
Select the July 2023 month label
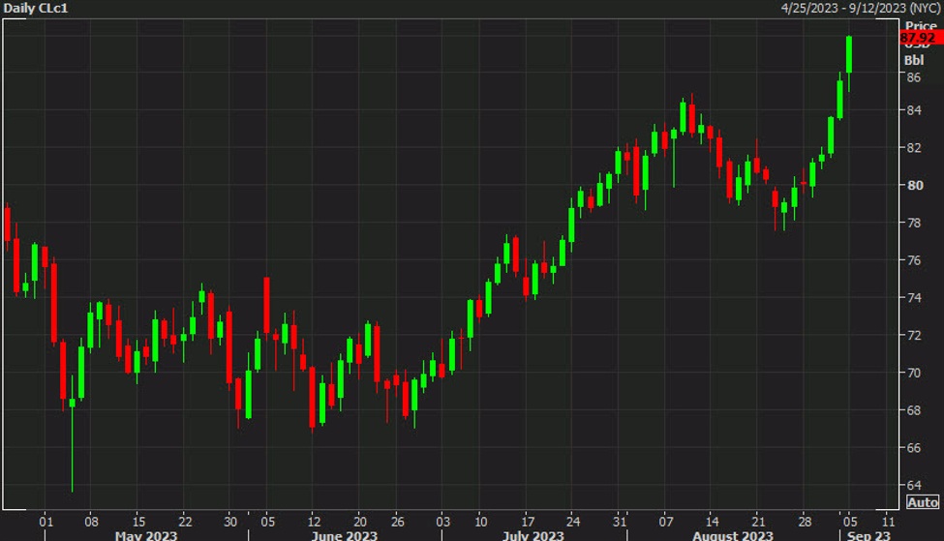pos(533,534)
